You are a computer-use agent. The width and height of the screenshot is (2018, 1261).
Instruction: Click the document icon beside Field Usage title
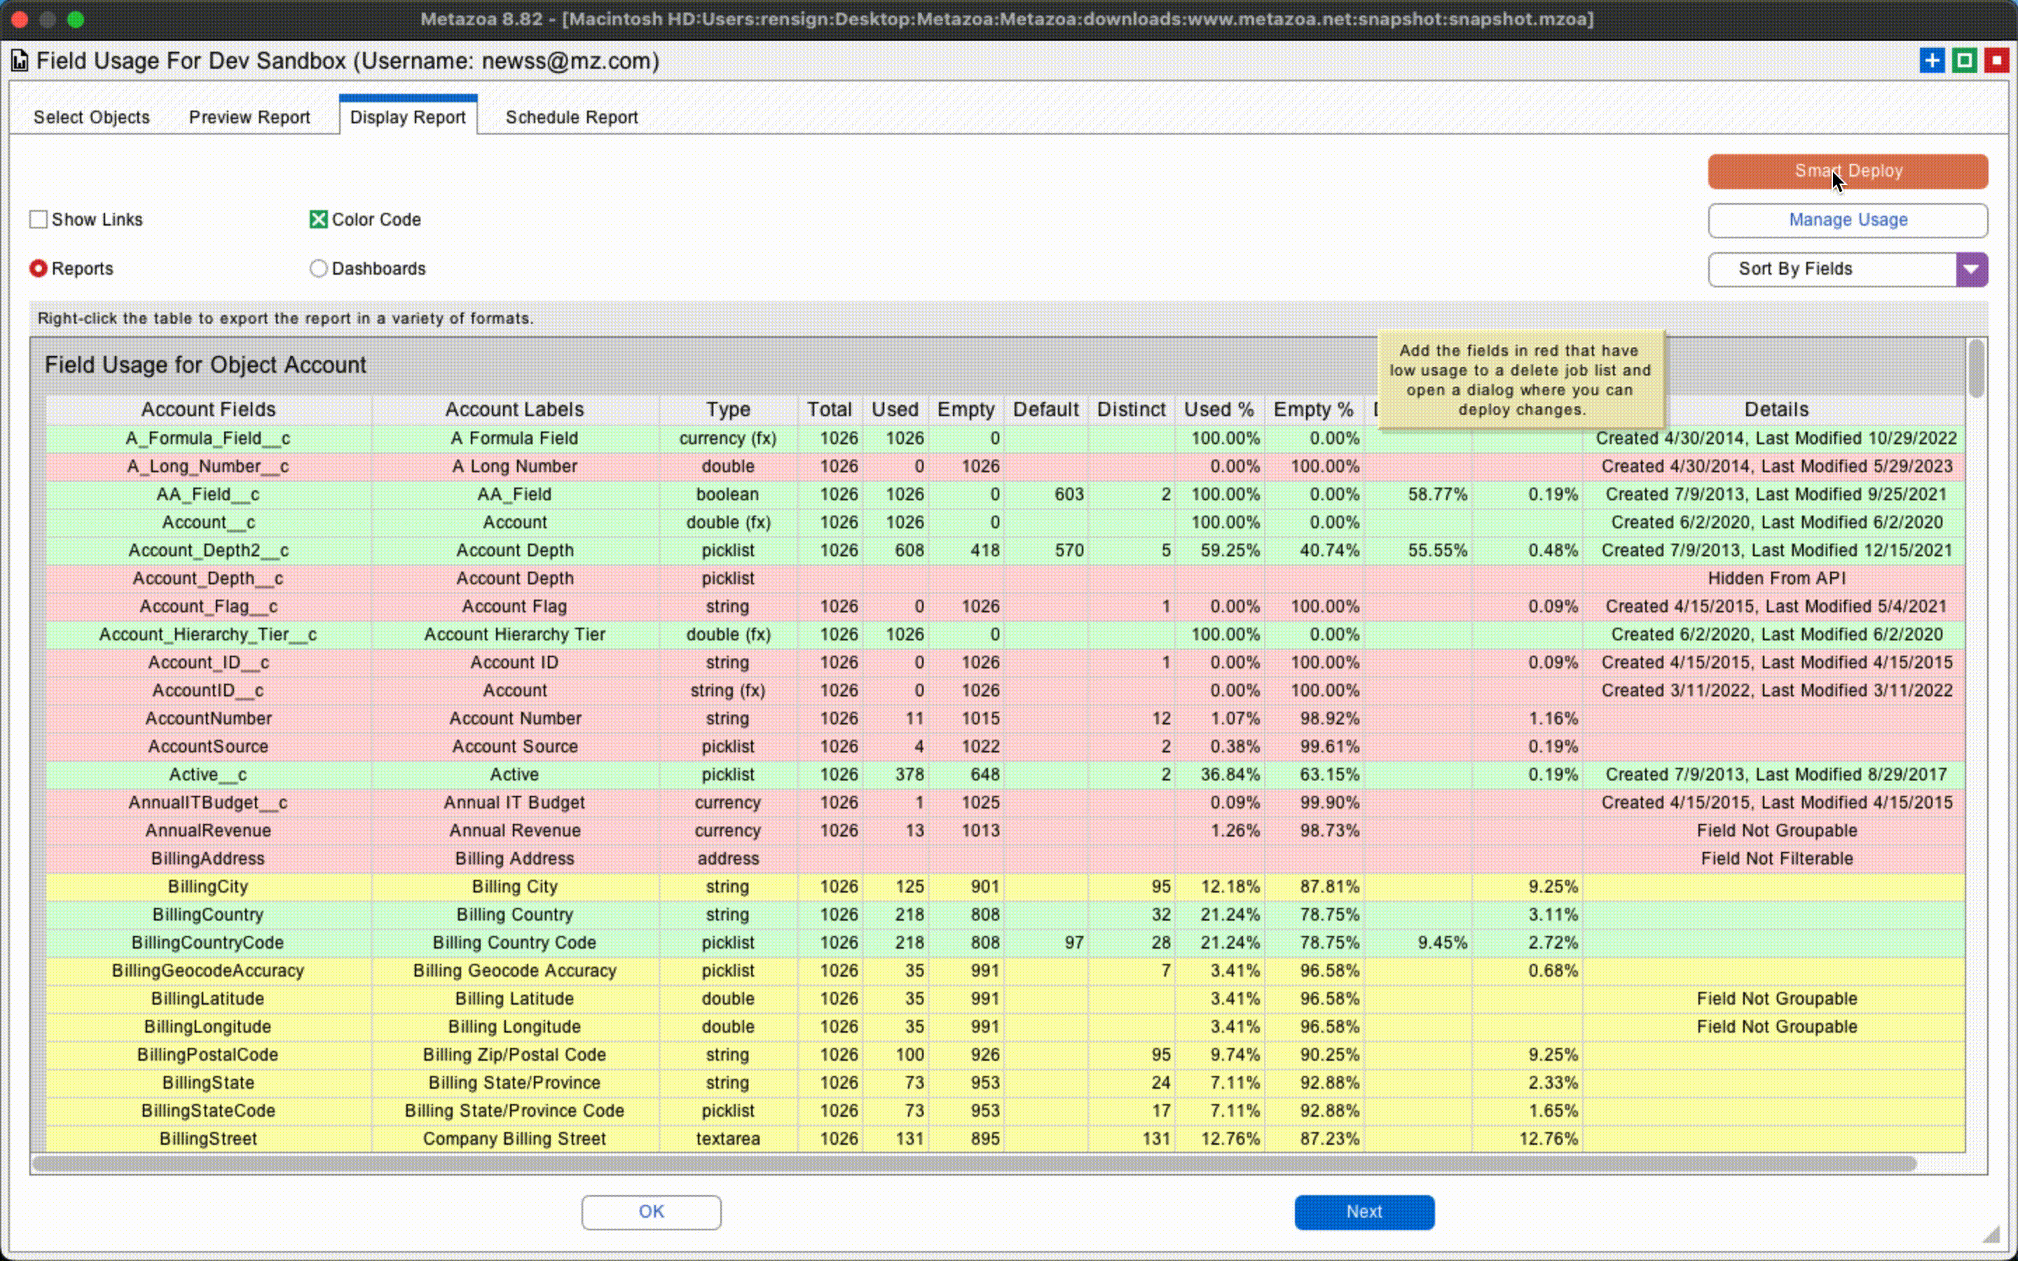[x=19, y=61]
